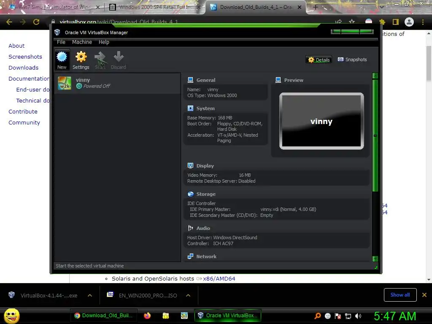The height and width of the screenshot is (324, 432).
Task: Open the Screenshots sidebar link
Action: pos(25,57)
